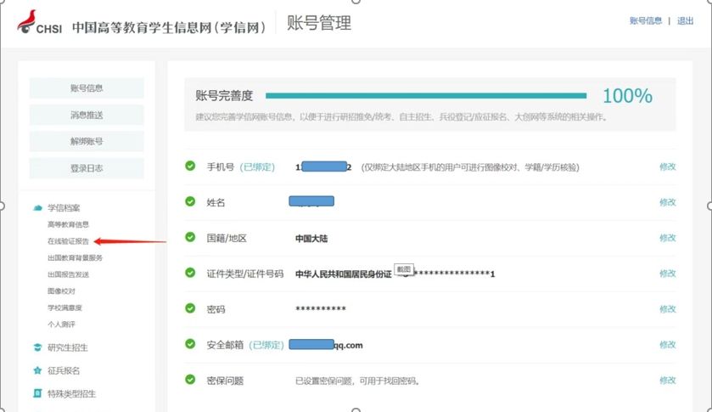Click the 征兵报名 star icon
Screen dimensions: 712x412
[37, 370]
